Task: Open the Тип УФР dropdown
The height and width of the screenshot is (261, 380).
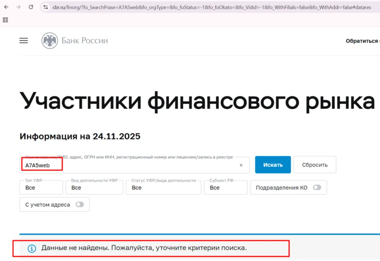Action: coord(41,188)
